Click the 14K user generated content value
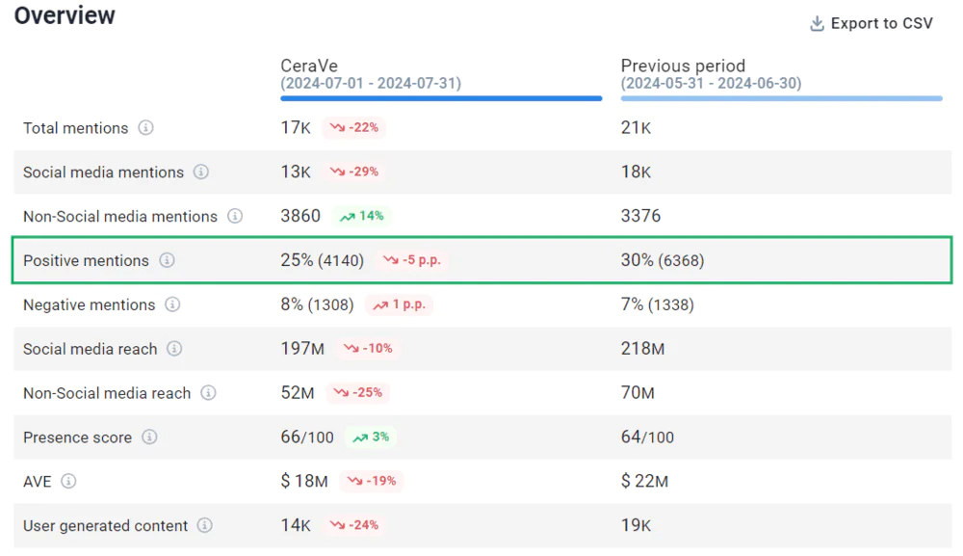 [x=296, y=526]
